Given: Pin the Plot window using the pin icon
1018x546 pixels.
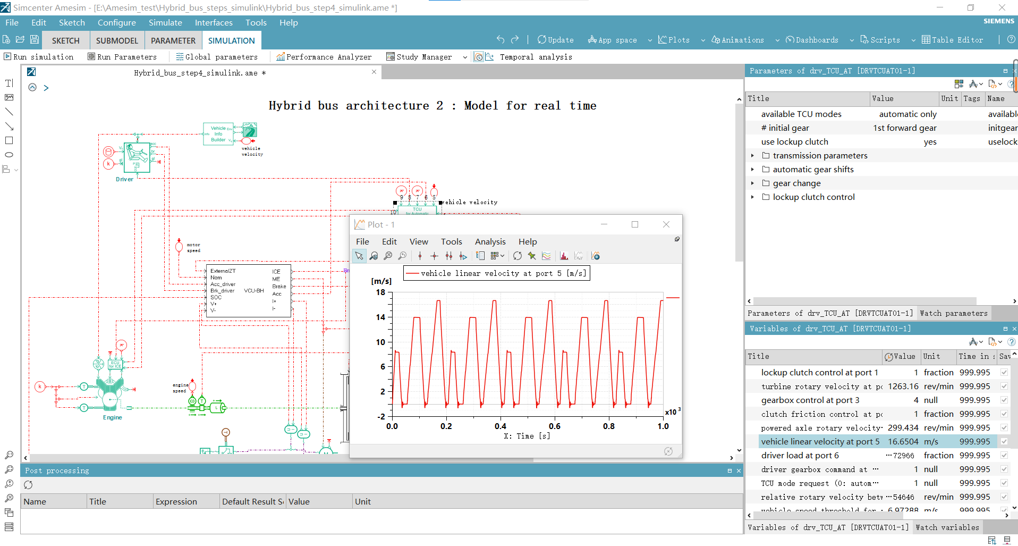Looking at the screenshot, I should click(x=676, y=239).
